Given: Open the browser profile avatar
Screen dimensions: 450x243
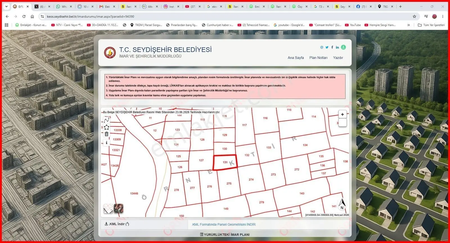Looking at the screenshot, I should (x=435, y=17).
